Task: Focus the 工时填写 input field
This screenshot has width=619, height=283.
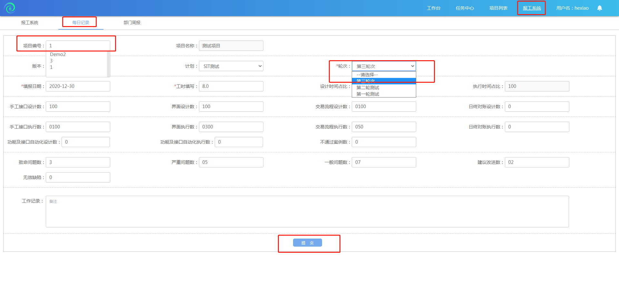Action: [231, 86]
